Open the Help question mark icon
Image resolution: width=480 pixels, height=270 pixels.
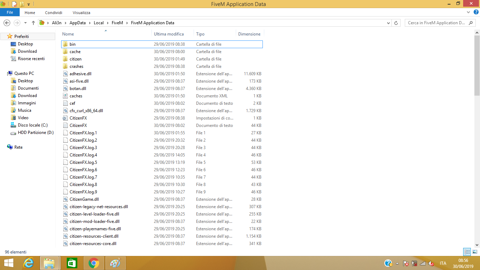click(476, 12)
